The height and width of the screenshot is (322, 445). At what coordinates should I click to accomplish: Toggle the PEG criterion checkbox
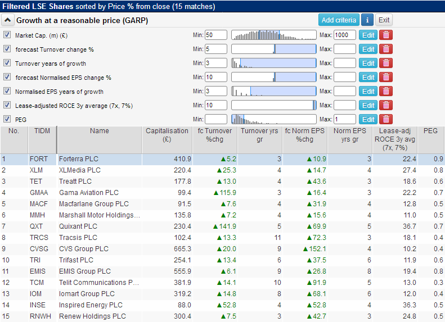coord(7,119)
